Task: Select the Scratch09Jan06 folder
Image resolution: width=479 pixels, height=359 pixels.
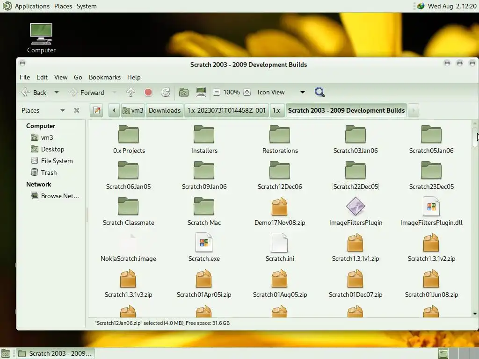Action: click(204, 176)
